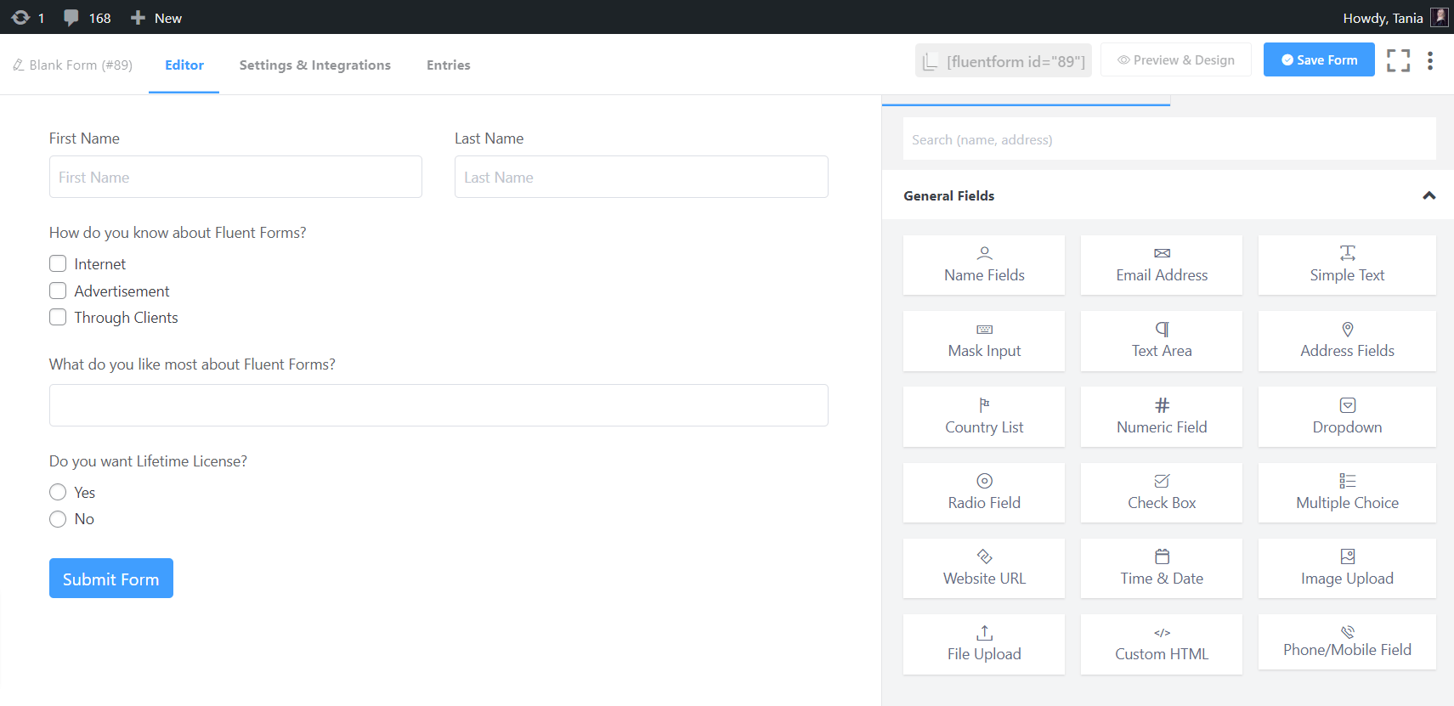Image resolution: width=1454 pixels, height=706 pixels.
Task: Select the 'How do you know about Fluent Forms?' label
Action: pyautogui.click(x=178, y=233)
